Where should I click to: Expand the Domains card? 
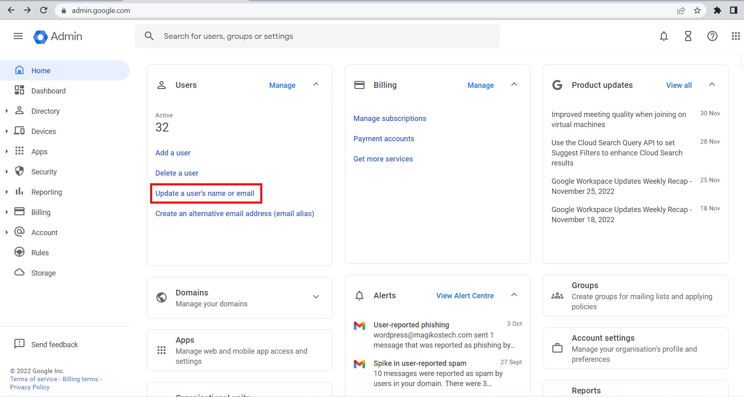[x=316, y=297]
